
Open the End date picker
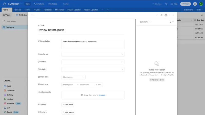tap(70, 85)
